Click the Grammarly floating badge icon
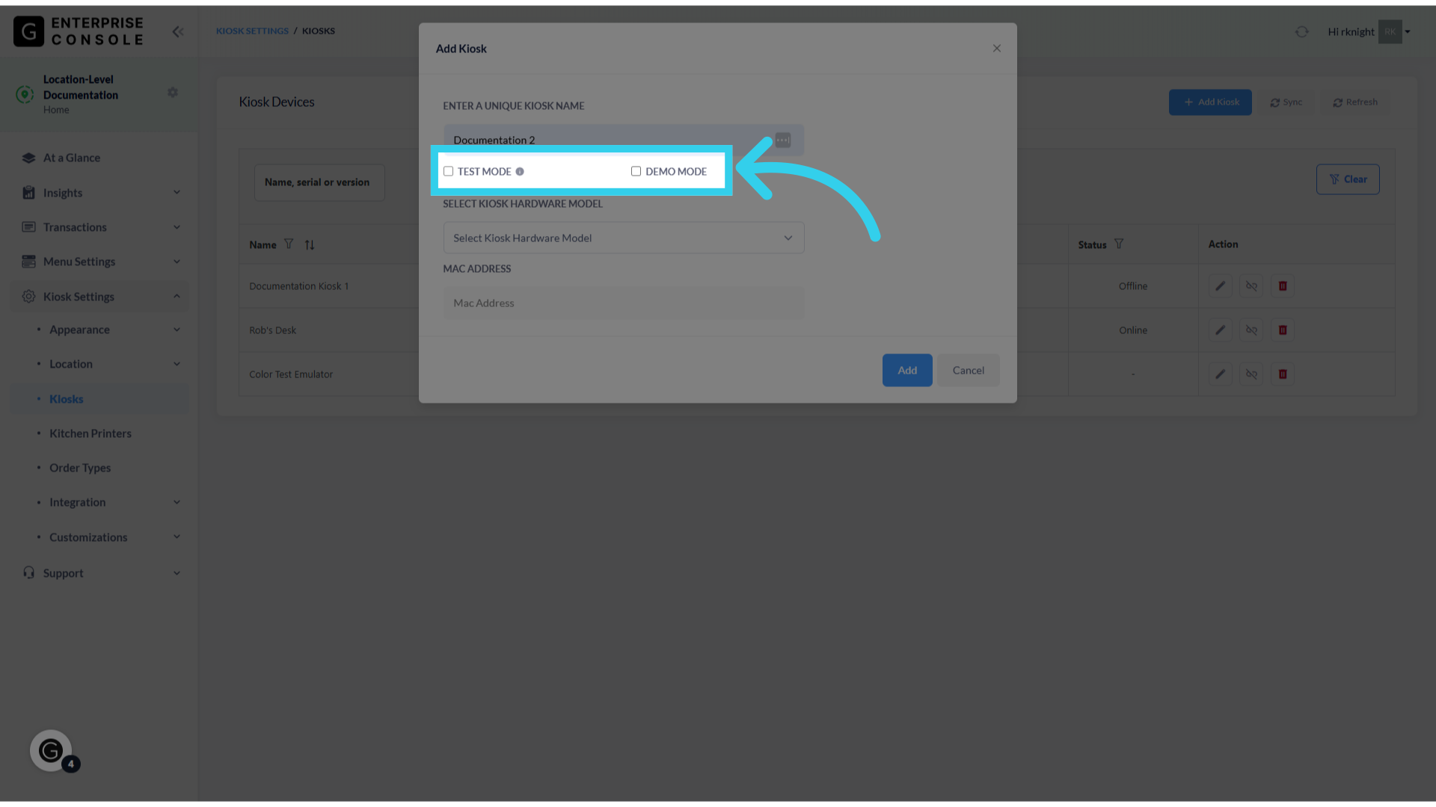 coord(51,750)
